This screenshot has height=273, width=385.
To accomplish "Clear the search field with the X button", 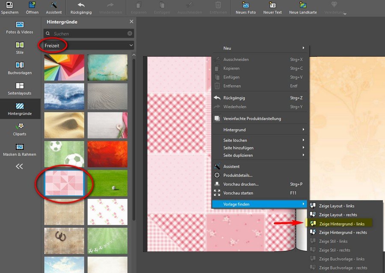I will pos(130,33).
